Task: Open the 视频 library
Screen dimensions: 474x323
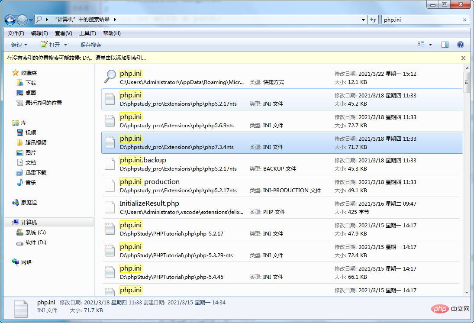Action: (26, 133)
